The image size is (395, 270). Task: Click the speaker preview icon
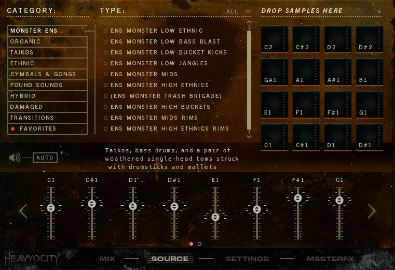click(15, 158)
